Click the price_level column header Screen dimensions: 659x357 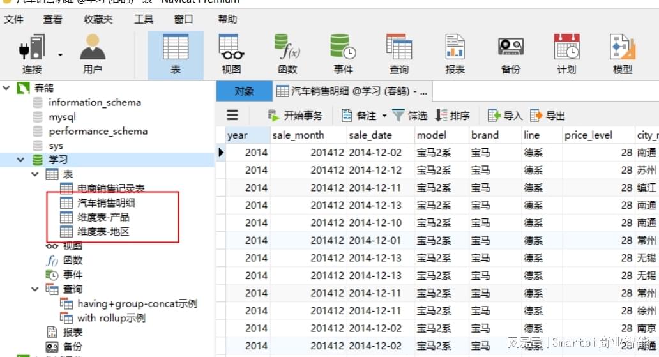598,135
